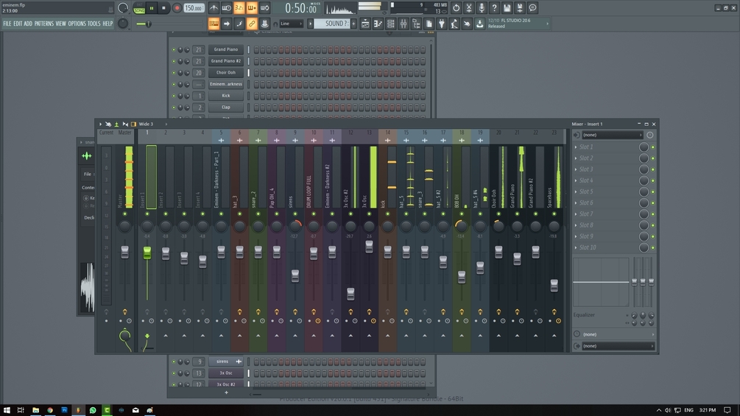
Task: Click the stop button in transport
Action: coord(163,8)
